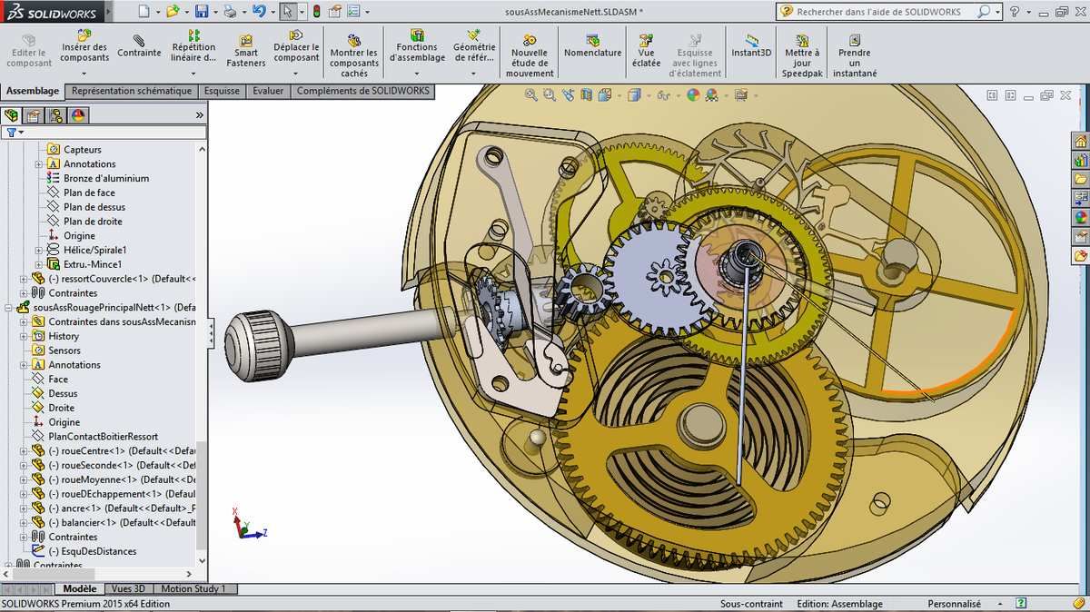This screenshot has height=612, width=1090.
Task: Open the PropertyManager tab
Action: pos(34,115)
